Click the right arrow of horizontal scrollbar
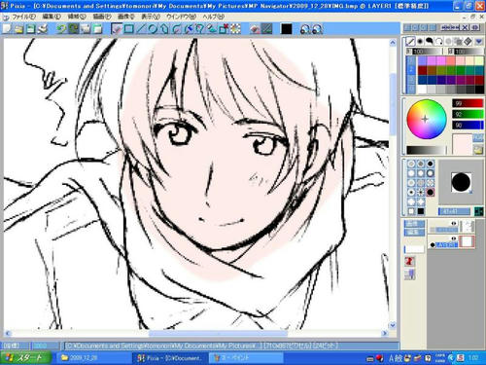 [x=385, y=333]
